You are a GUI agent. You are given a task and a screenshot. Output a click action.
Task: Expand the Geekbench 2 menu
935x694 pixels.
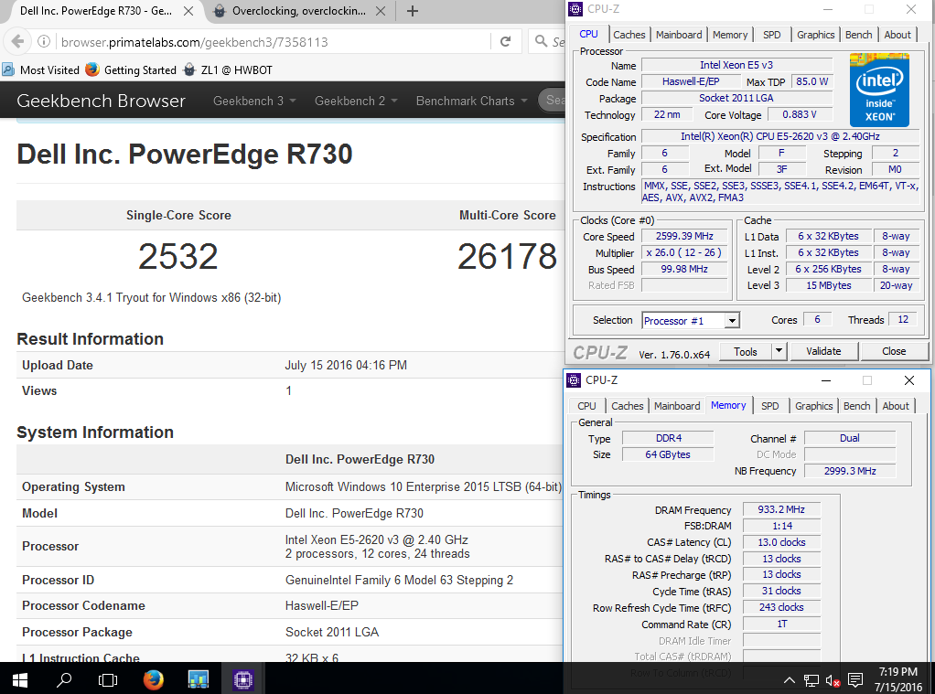(x=356, y=101)
